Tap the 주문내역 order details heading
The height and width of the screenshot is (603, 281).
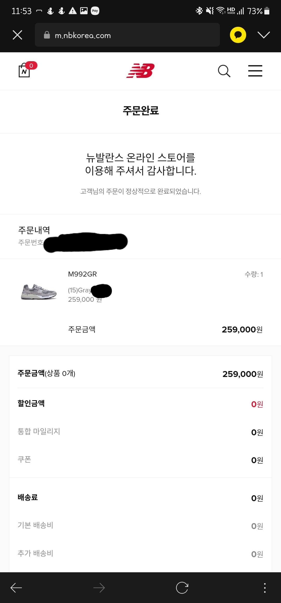tap(34, 230)
